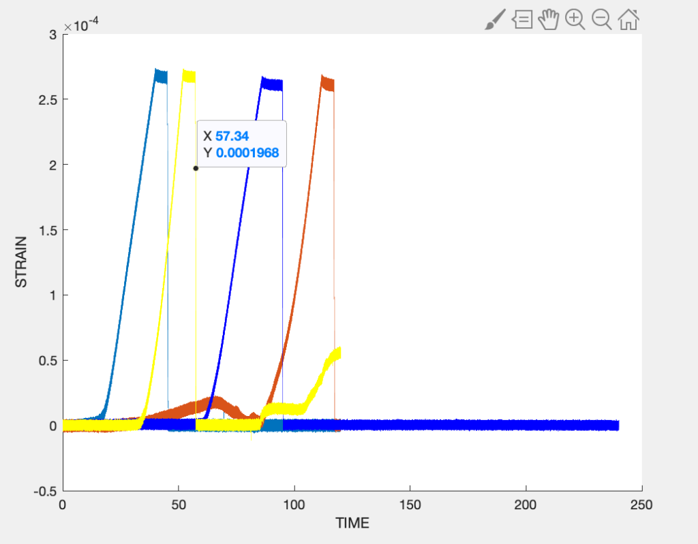Click the data tip marker dot
This screenshot has height=544, width=698.
(196, 168)
